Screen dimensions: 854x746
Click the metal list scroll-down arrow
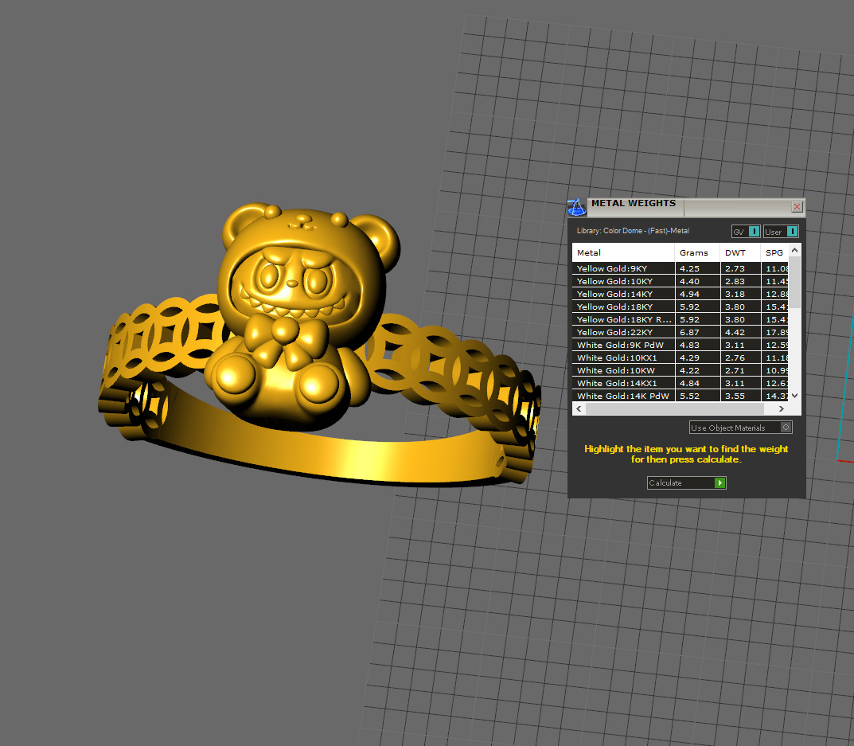click(794, 396)
